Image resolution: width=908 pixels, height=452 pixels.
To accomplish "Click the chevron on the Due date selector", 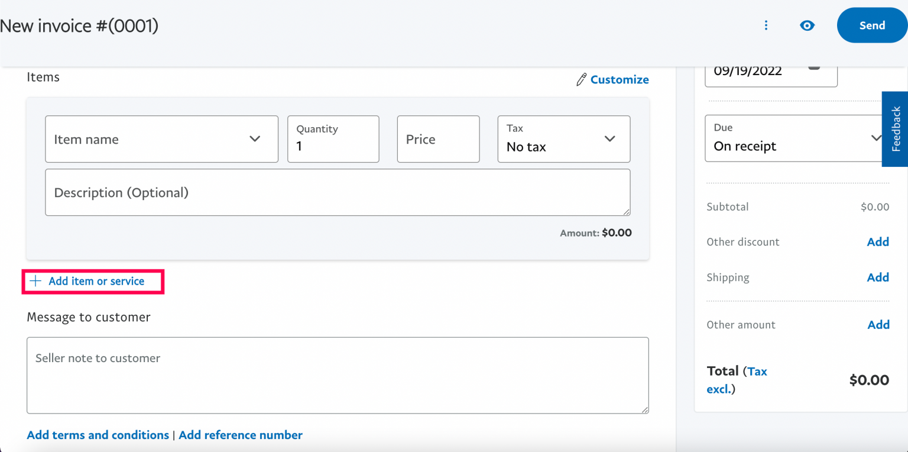I will (x=877, y=138).
